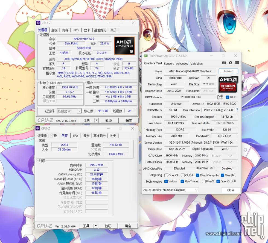Click the CAS# Latency value 22.0 时钟
This screenshot has height=243, width=268.
[x=96, y=174]
